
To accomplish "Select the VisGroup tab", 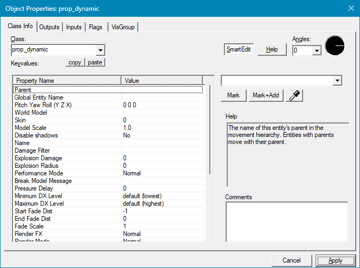I will click(x=123, y=27).
